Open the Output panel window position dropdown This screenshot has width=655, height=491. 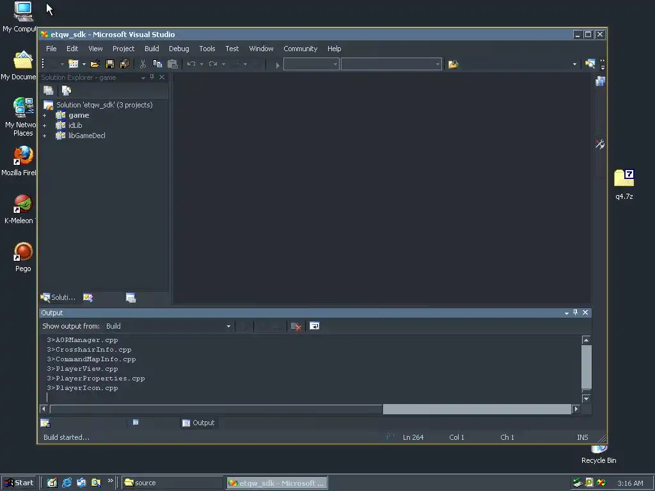[567, 313]
